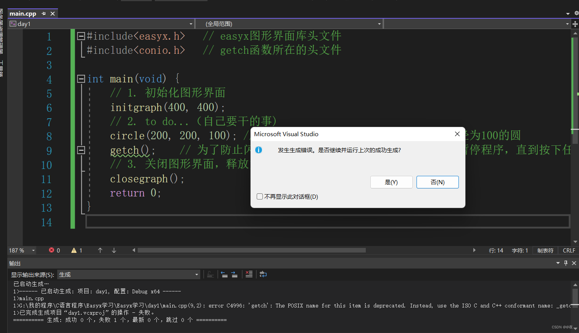Open output panel window options arrow

tap(558, 263)
